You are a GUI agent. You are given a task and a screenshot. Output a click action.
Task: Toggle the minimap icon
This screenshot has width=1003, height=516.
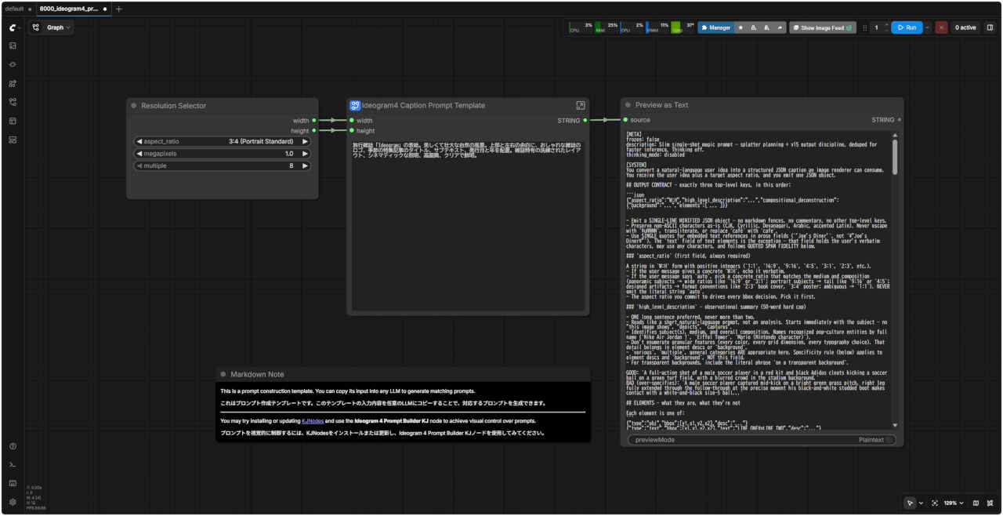point(976,503)
